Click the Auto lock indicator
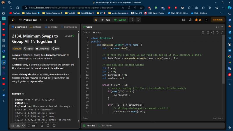233x131 pixels. (x=97, y=32)
